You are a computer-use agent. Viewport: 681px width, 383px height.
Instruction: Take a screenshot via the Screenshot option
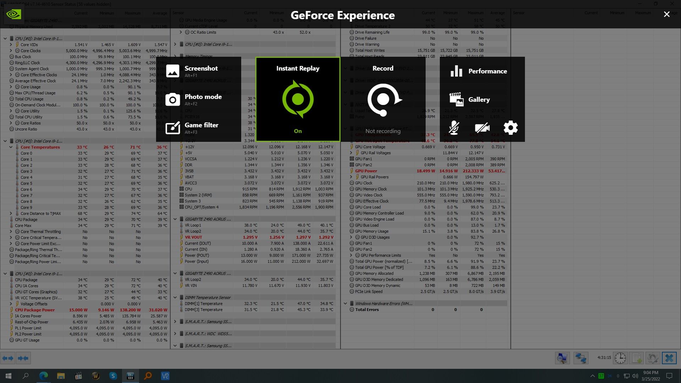[x=199, y=71]
